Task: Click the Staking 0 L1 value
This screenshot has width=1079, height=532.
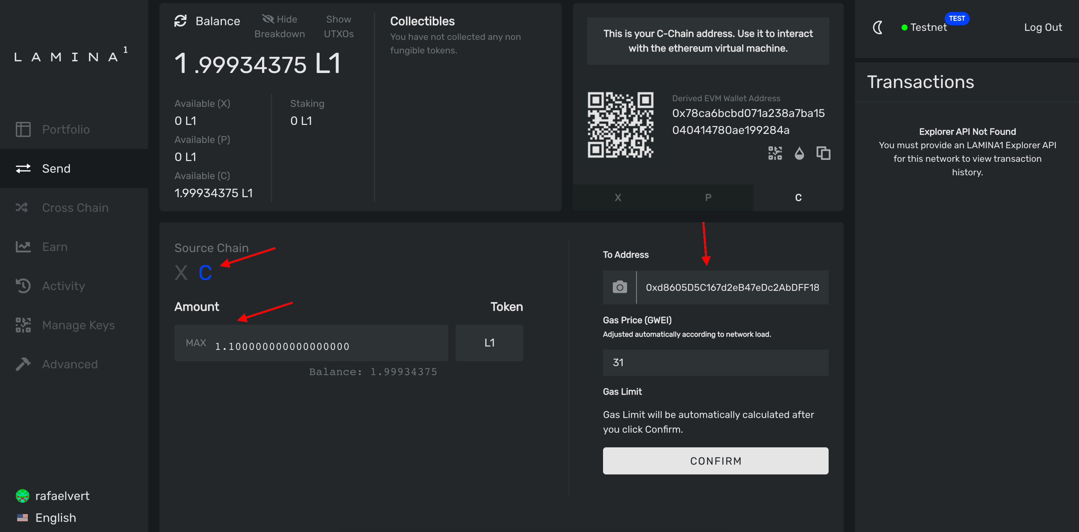Action: tap(301, 121)
